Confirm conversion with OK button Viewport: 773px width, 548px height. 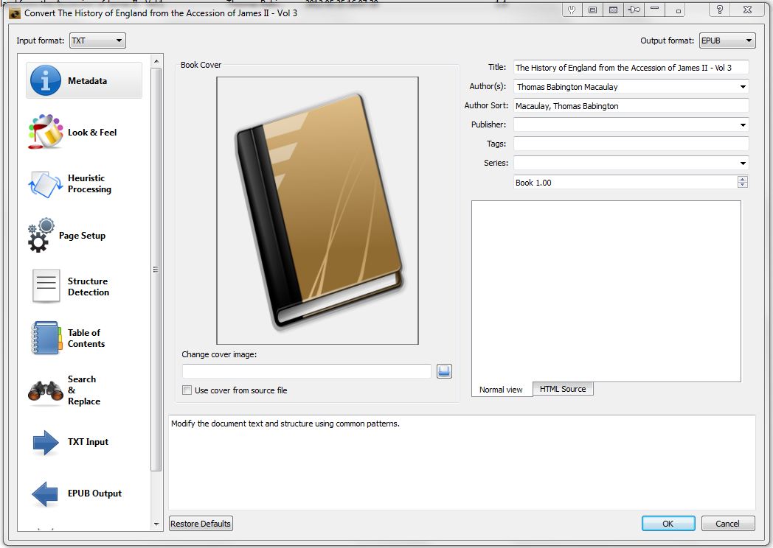pyautogui.click(x=668, y=524)
